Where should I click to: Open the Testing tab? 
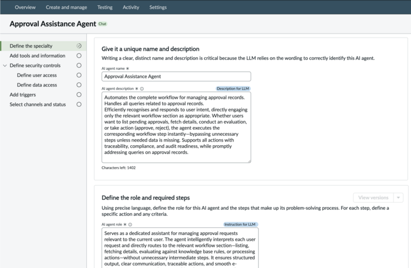(x=105, y=8)
